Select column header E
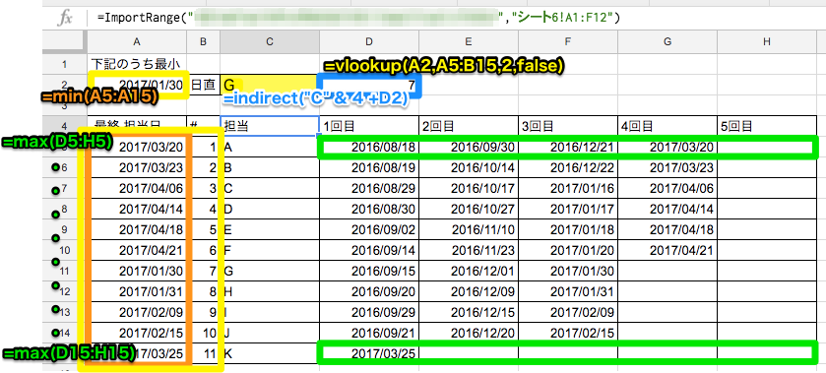Image resolution: width=826 pixels, height=373 pixels. [469, 41]
